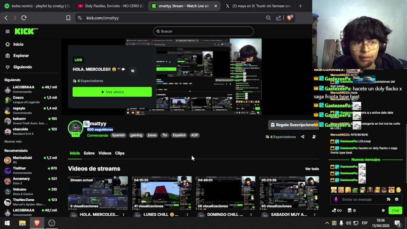Open channel points infinity icon

pos(337,211)
